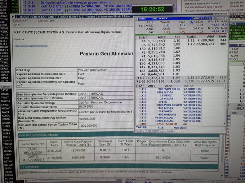This screenshot has width=245, height=183.
Task: Click the 8969 MIDAS trade row
Action: [169, 92]
